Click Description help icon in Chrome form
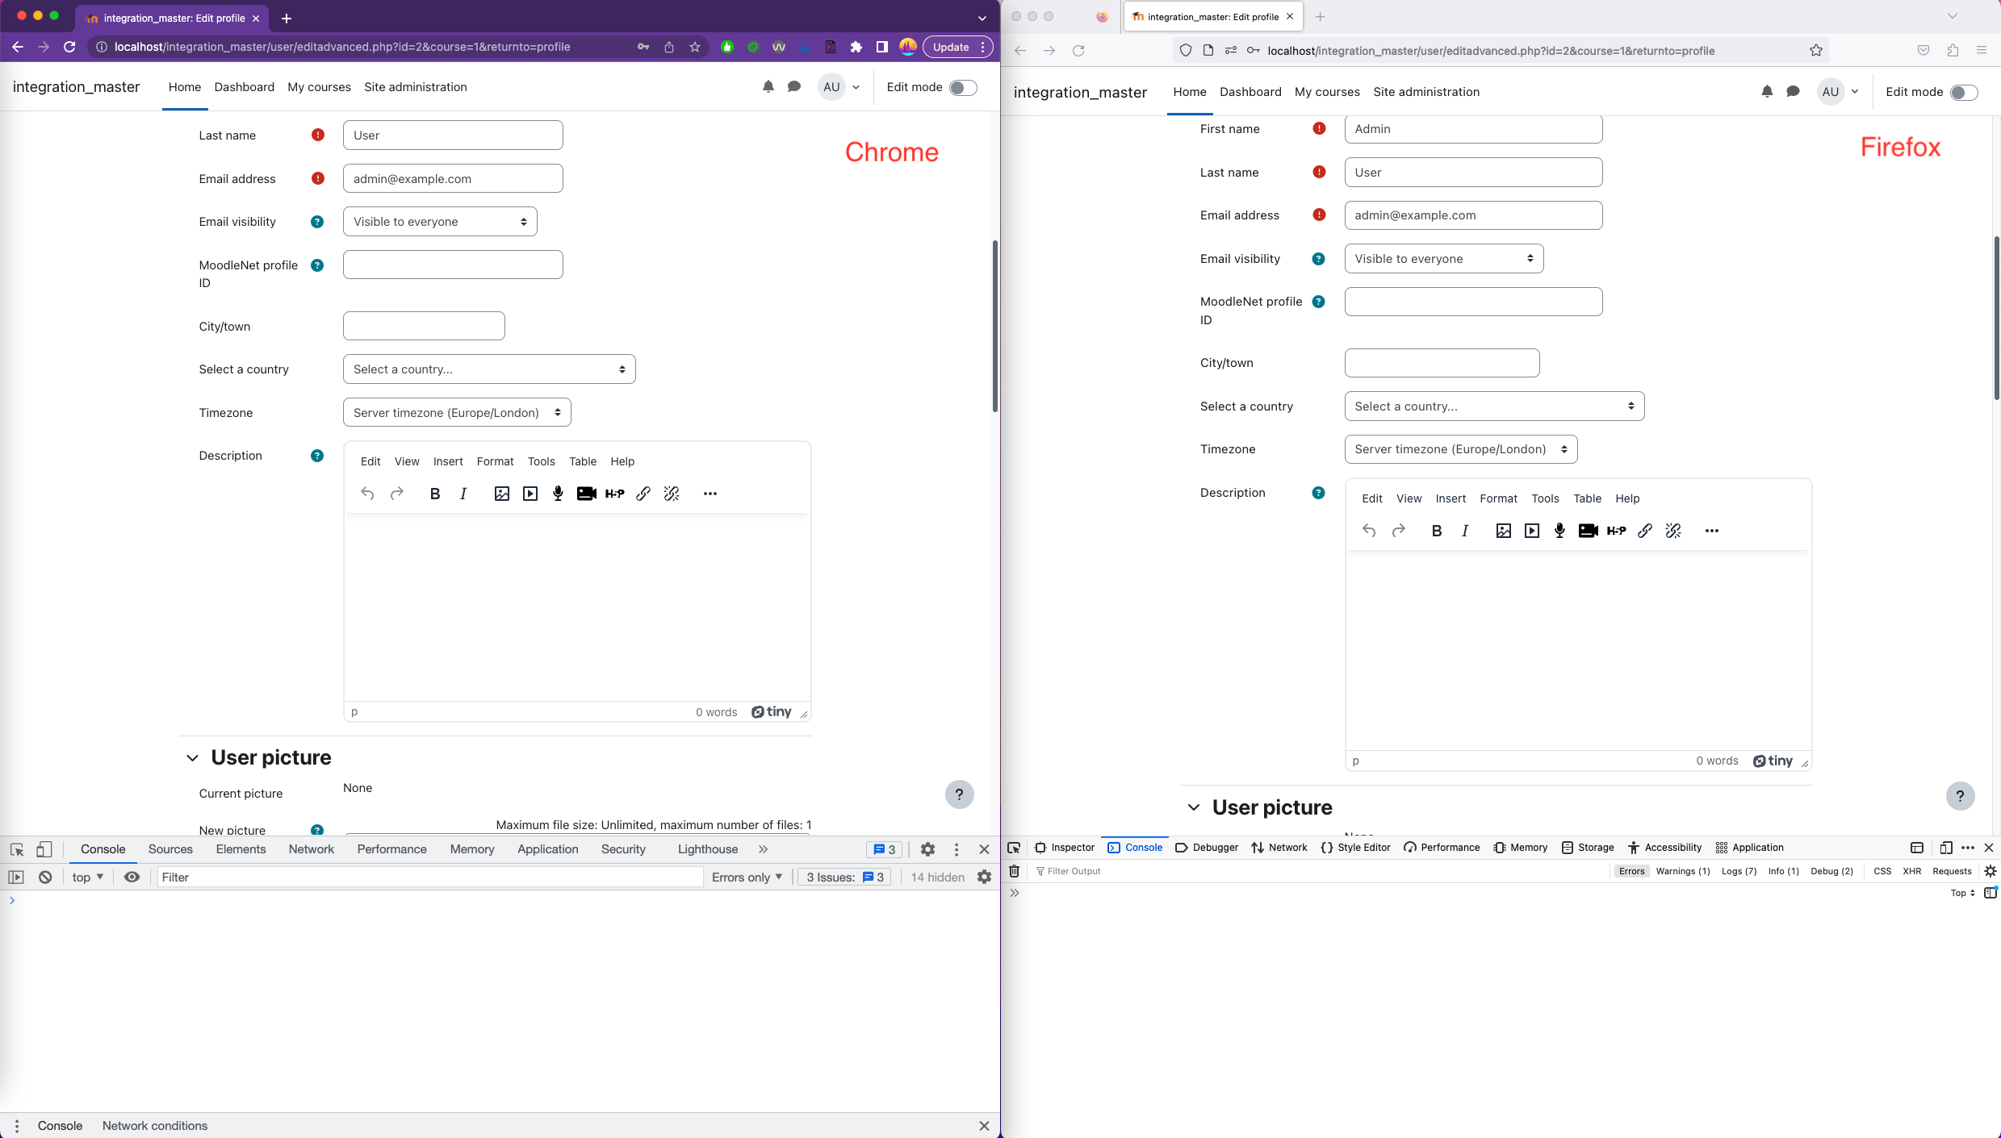This screenshot has height=1138, width=2001. [317, 456]
